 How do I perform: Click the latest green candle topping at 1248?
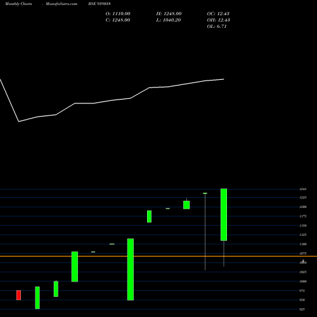224,214
